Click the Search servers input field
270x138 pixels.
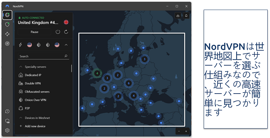41,56
